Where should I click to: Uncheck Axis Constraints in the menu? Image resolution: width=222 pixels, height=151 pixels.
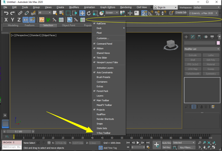pyautogui.click(x=109, y=72)
